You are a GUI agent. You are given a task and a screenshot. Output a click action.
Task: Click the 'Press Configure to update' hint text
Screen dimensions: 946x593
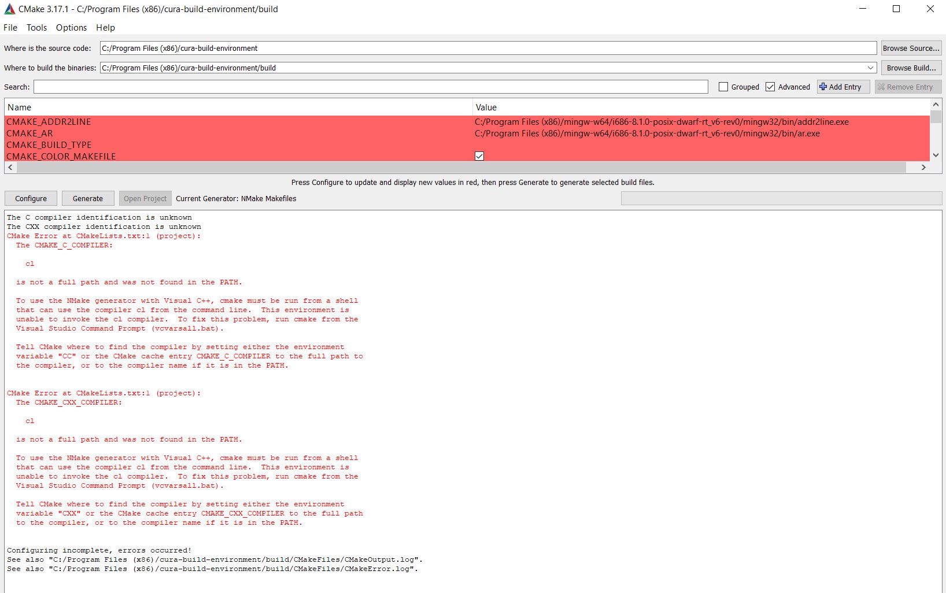pyautogui.click(x=473, y=182)
